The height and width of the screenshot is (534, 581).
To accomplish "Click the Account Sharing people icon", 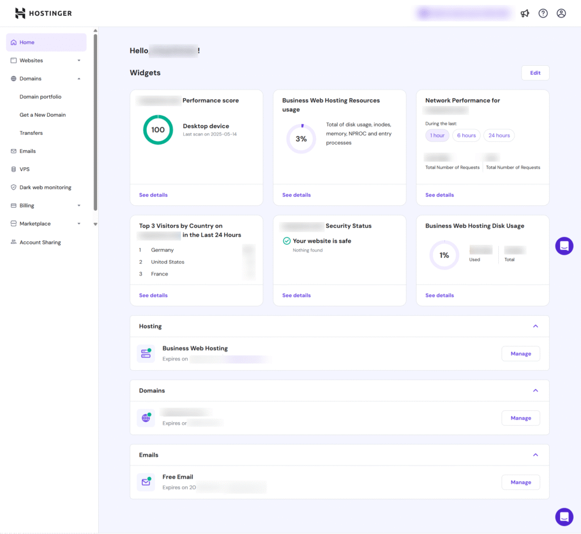I will click(14, 242).
